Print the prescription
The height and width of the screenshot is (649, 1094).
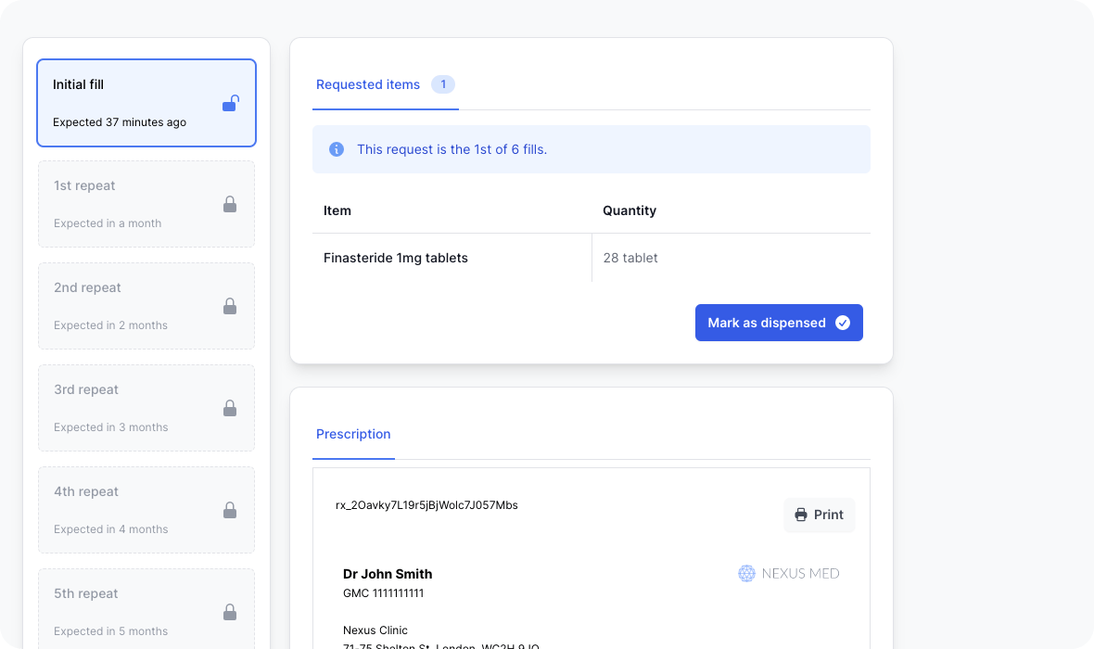819,515
